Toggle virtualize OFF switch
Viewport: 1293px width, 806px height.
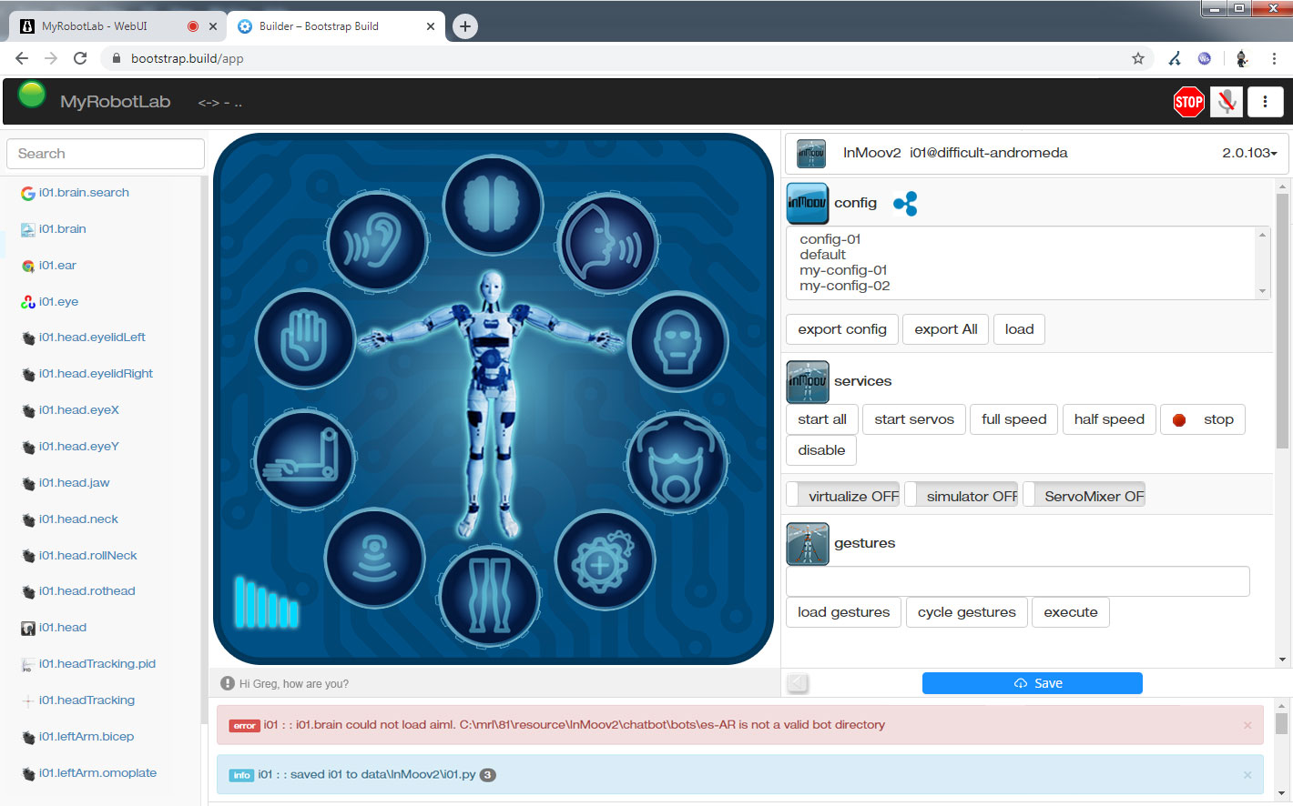(x=843, y=496)
